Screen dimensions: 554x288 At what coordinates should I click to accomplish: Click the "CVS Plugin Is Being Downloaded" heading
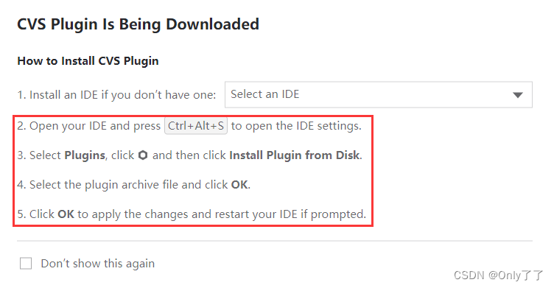point(138,25)
